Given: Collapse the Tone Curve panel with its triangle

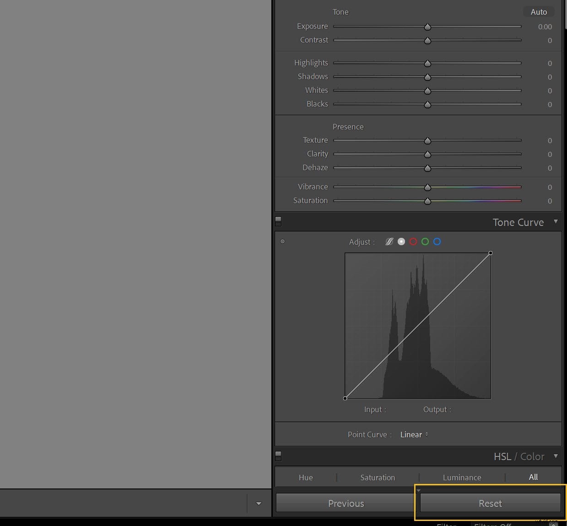Looking at the screenshot, I should pyautogui.click(x=556, y=222).
